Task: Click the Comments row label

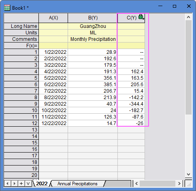Action: (21, 39)
